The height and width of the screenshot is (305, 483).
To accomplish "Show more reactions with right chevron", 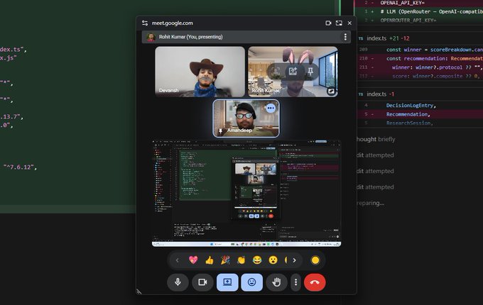I will (295, 260).
